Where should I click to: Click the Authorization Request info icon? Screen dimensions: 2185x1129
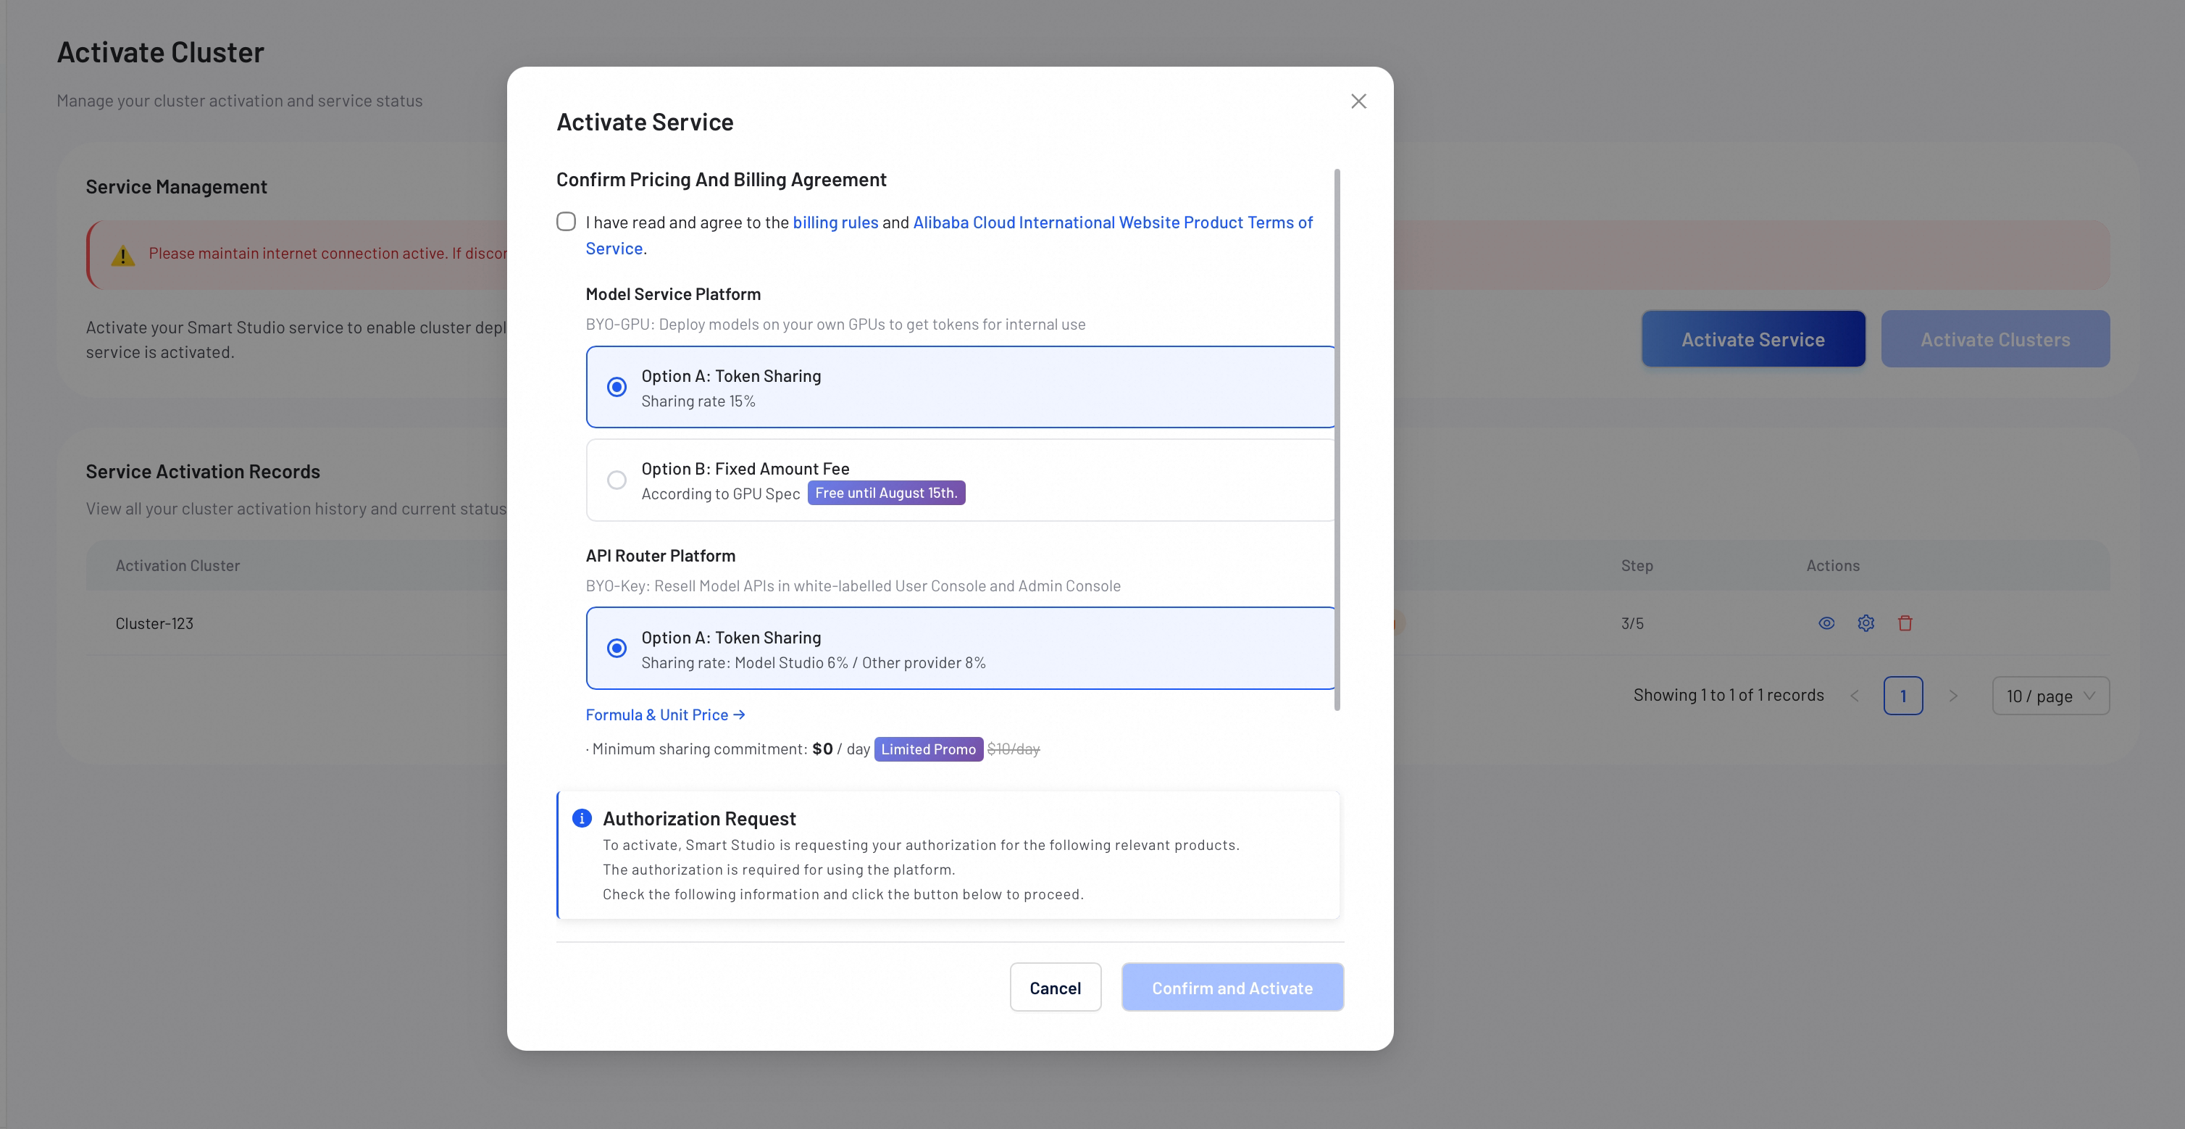[582, 819]
